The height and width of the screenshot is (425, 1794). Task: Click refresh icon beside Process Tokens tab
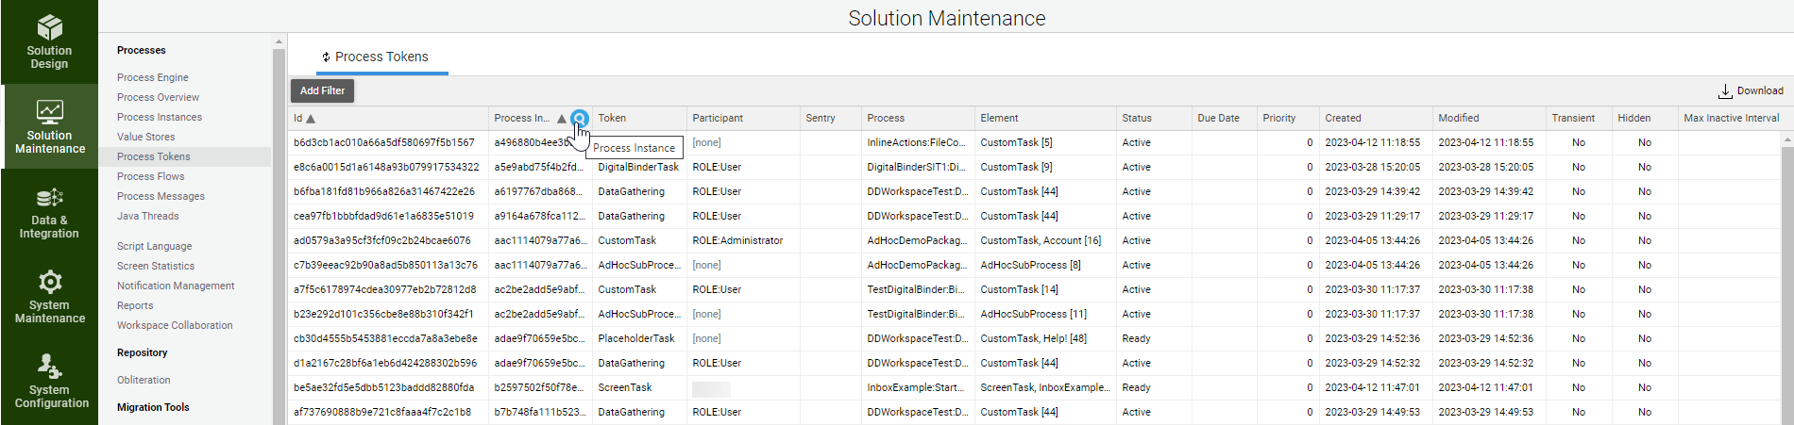tap(326, 57)
